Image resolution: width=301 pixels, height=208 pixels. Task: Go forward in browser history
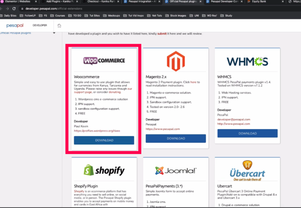pos(7,9)
